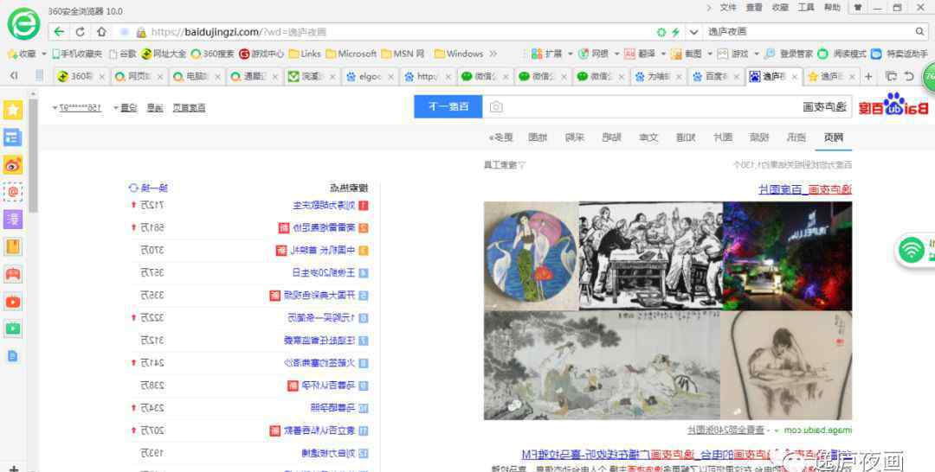Open the 查看 menu

(754, 8)
